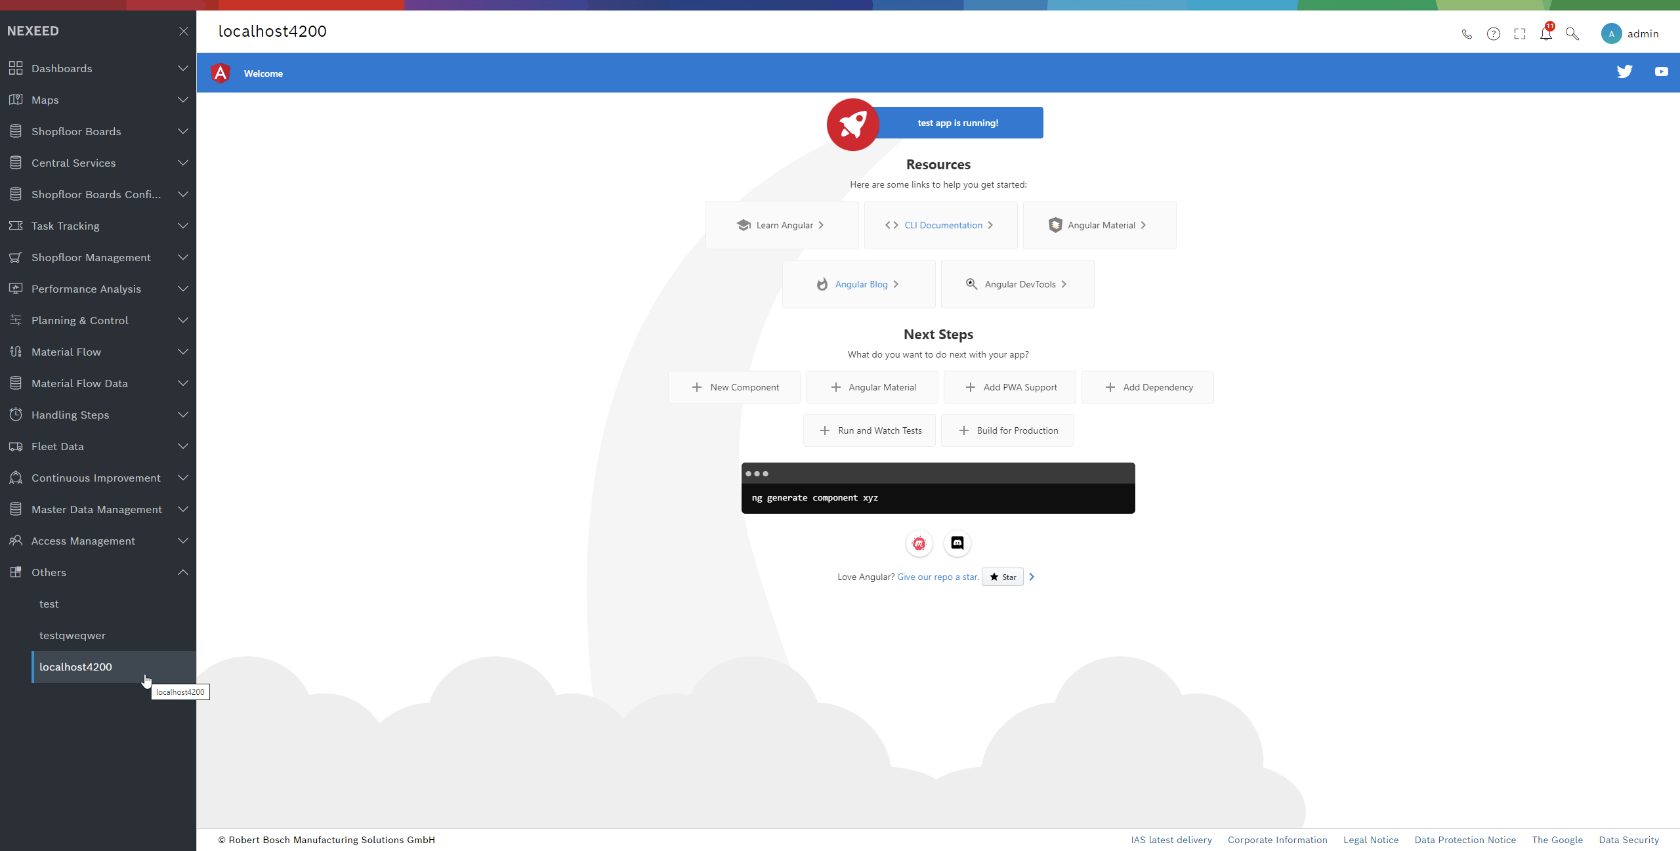Click the Discord icon
Image resolution: width=1680 pixels, height=851 pixels.
(x=957, y=543)
